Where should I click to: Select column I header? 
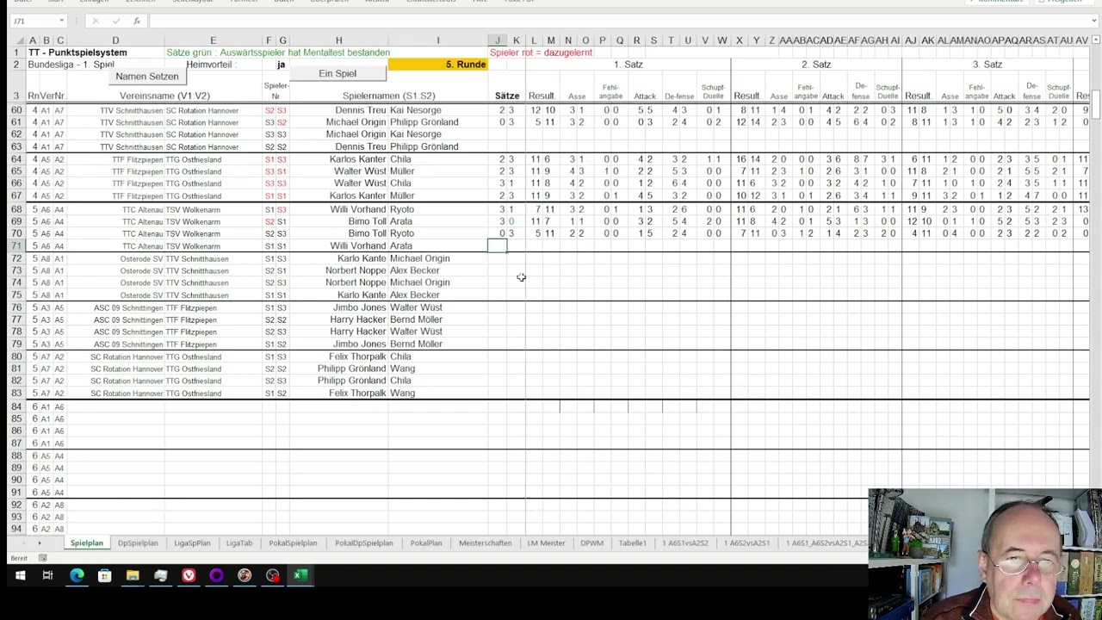click(x=437, y=40)
